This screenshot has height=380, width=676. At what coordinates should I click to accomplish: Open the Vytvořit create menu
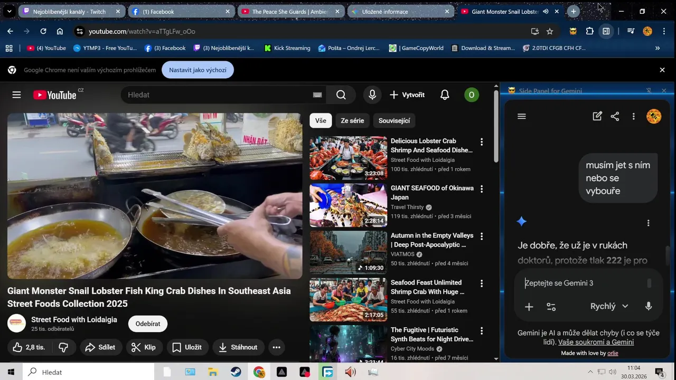coord(407,95)
